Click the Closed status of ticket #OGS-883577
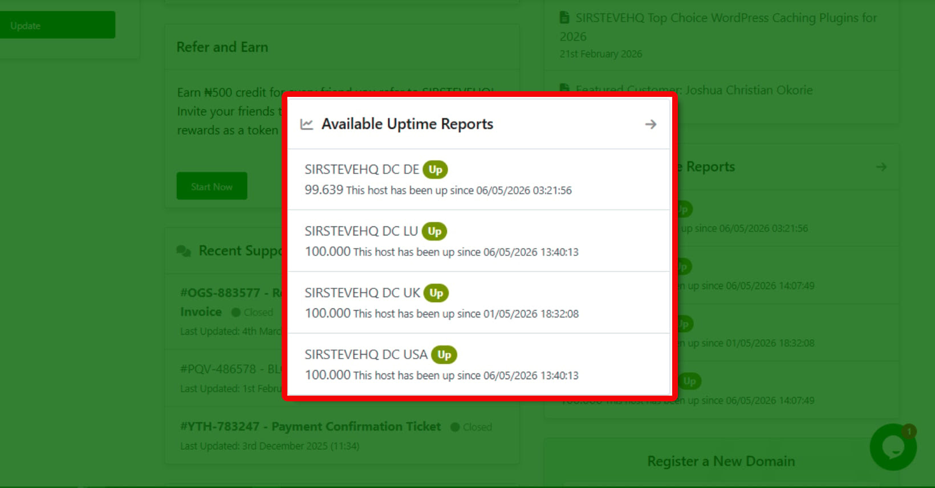Viewport: 935px width, 488px height. click(x=253, y=312)
